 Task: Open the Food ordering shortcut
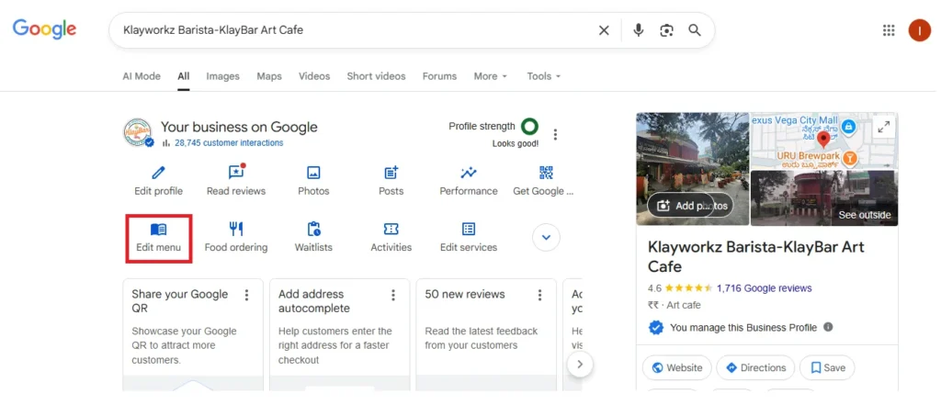pos(236,238)
